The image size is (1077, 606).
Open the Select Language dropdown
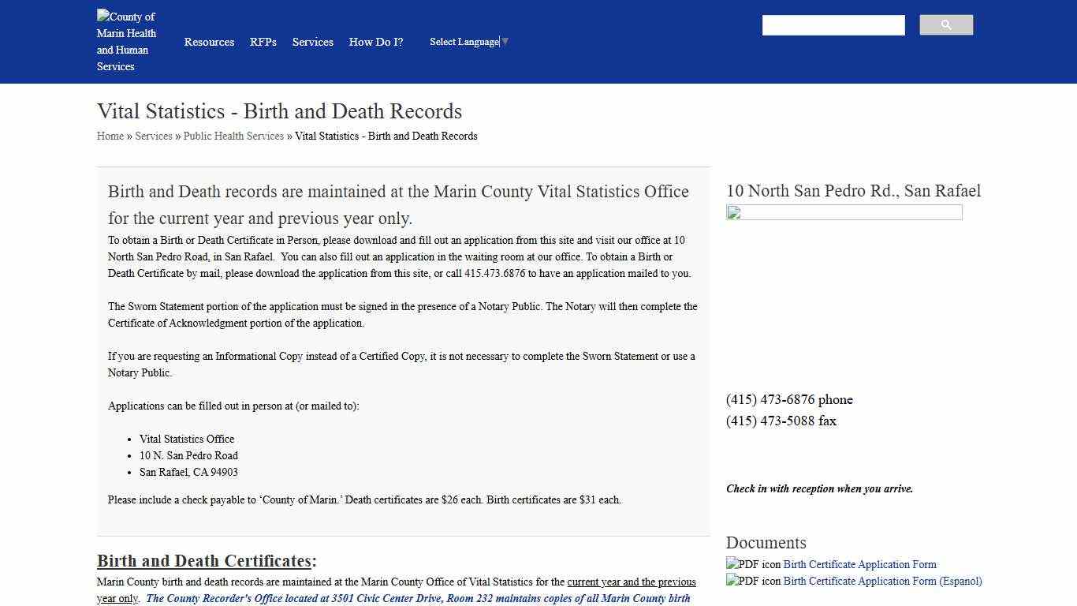pos(464,41)
